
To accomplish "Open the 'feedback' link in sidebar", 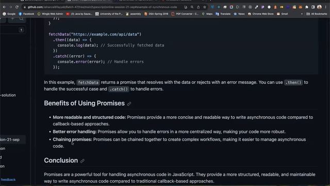I will pos(8,180).
